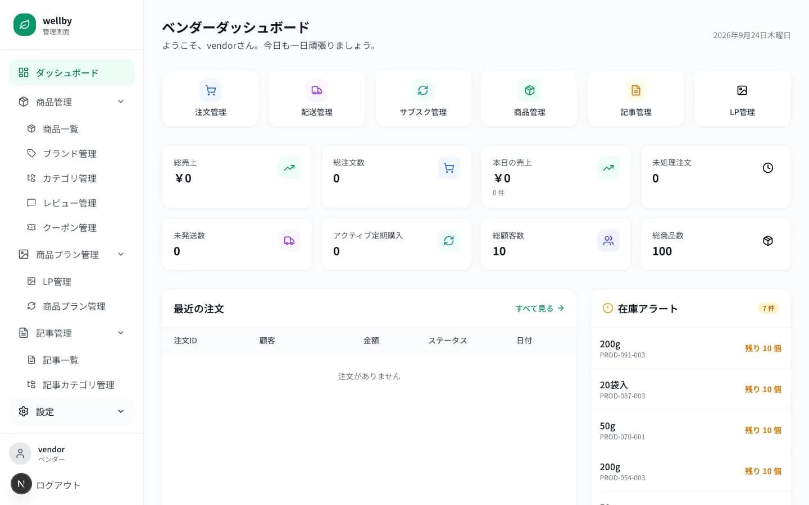Open the LP管理 image shortcut card icon
The height and width of the screenshot is (505, 809).
[742, 90]
